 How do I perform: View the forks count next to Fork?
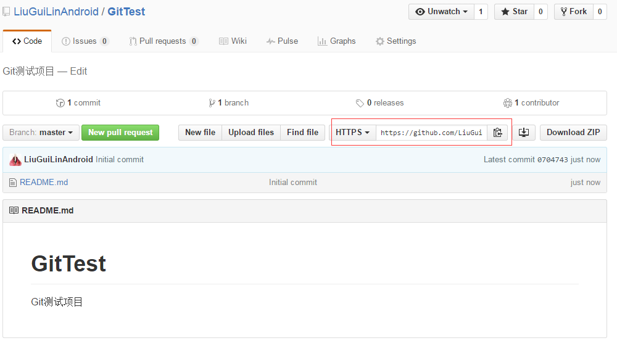pos(600,12)
